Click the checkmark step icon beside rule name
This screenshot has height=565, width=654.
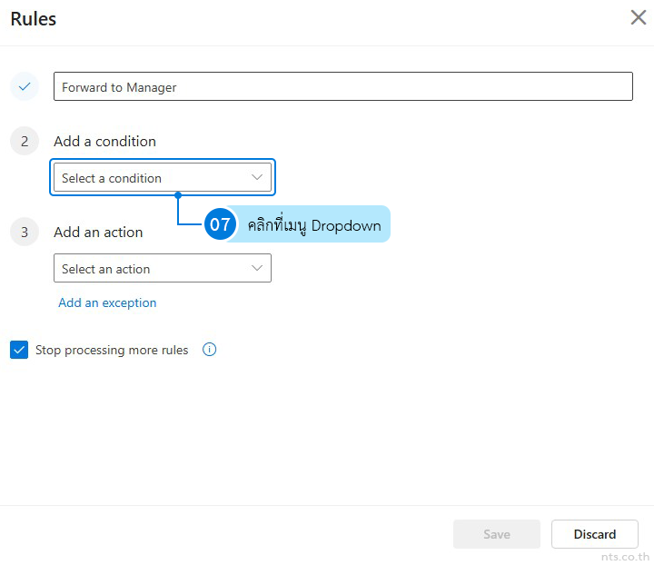25,86
